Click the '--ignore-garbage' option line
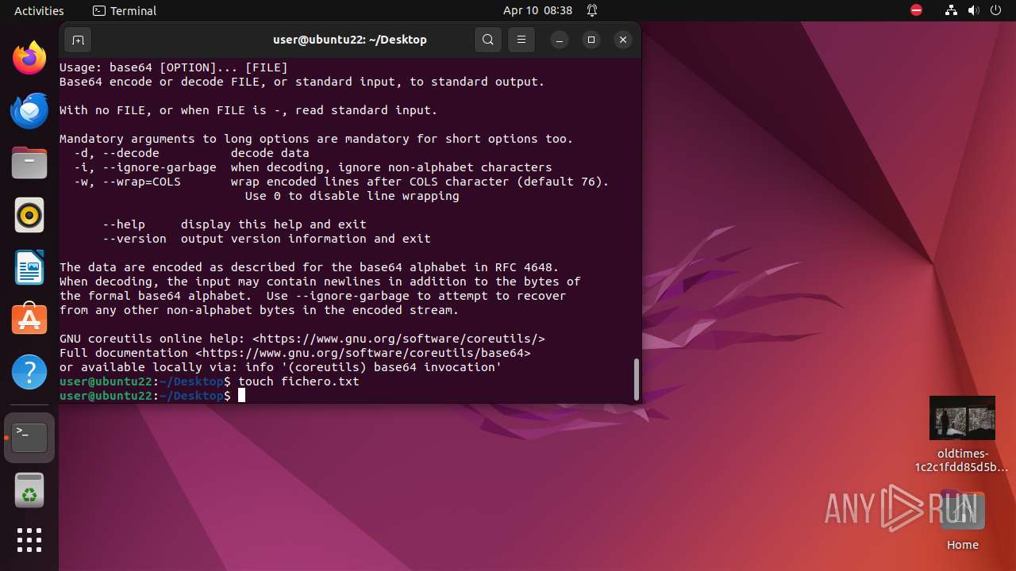This screenshot has height=571, width=1016. point(313,167)
